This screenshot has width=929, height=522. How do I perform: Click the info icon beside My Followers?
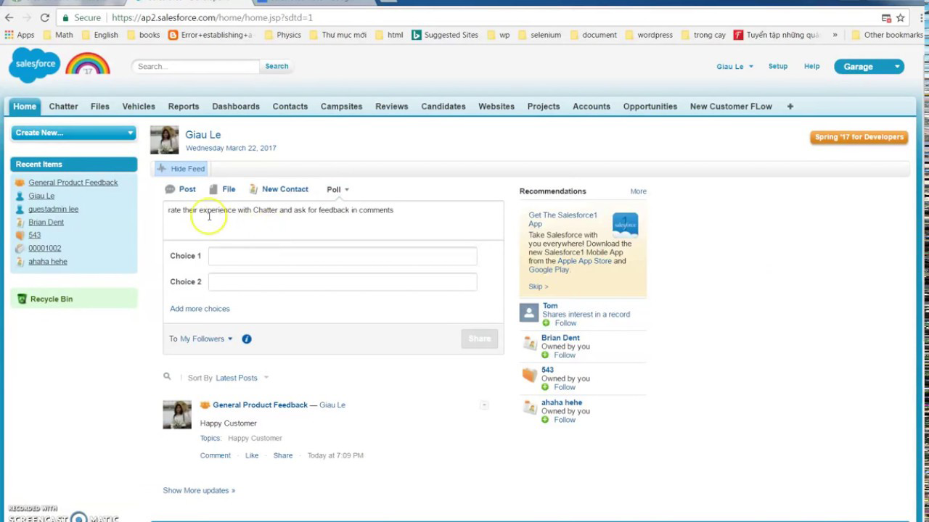pos(247,339)
